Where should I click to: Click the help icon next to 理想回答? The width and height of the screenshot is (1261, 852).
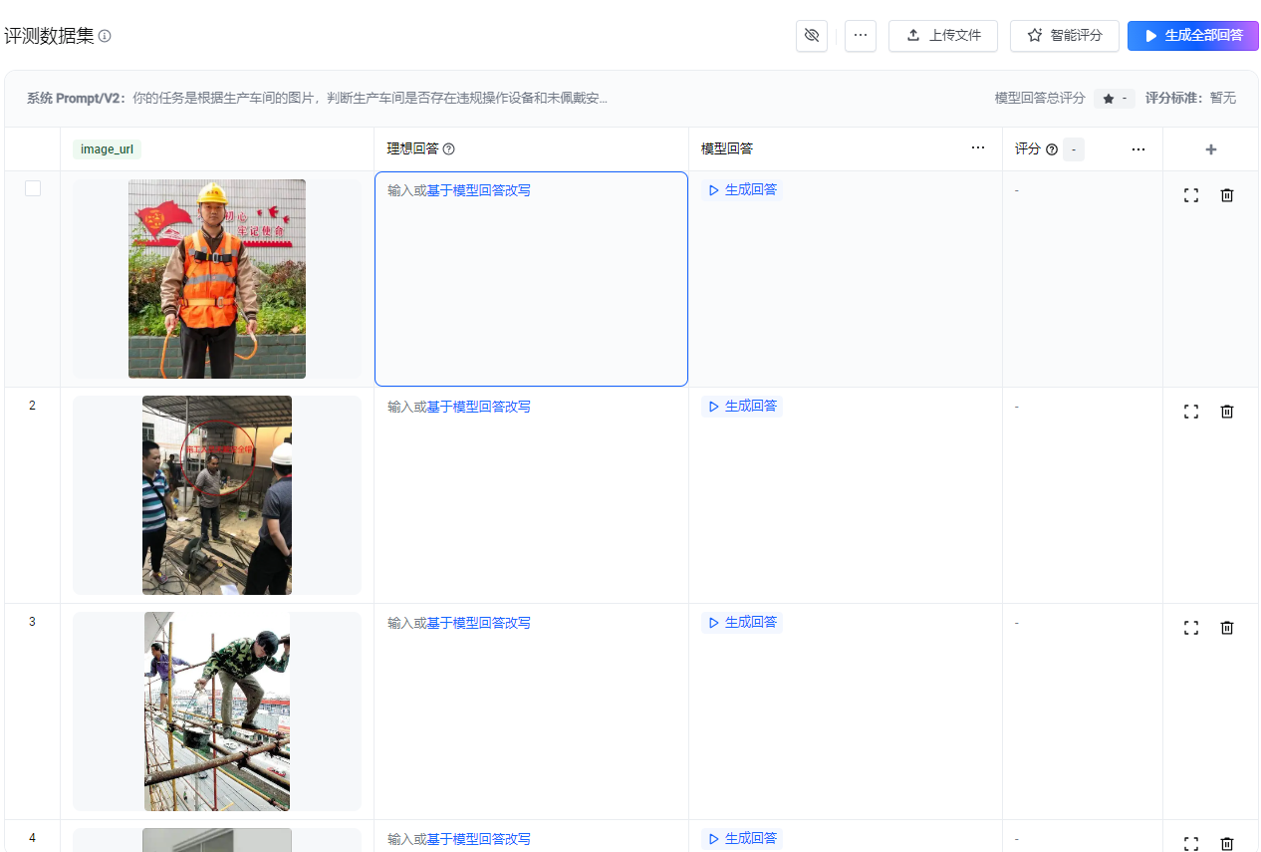pyautogui.click(x=449, y=149)
